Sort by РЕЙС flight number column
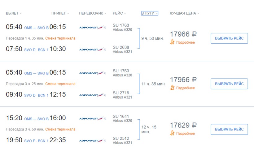Viewport: 254px width, 150px height. coord(120,13)
